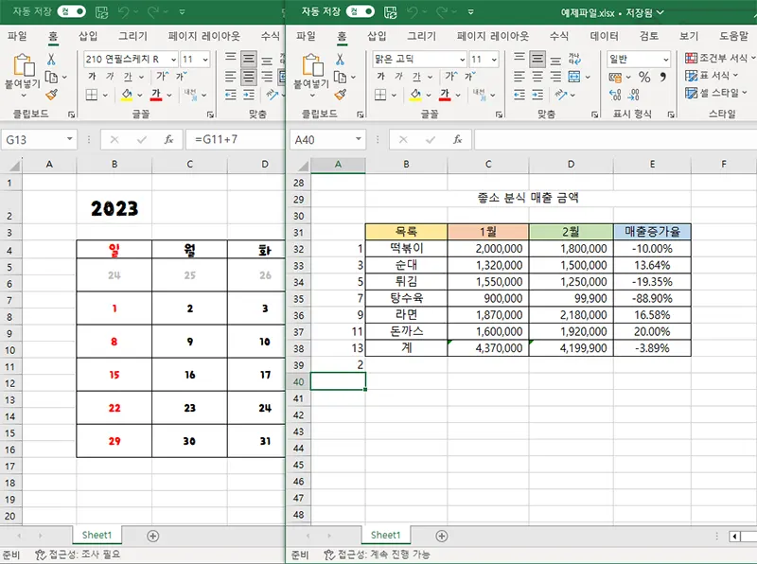
Task: Open the 일반 number format dropdown
Action: [637, 60]
